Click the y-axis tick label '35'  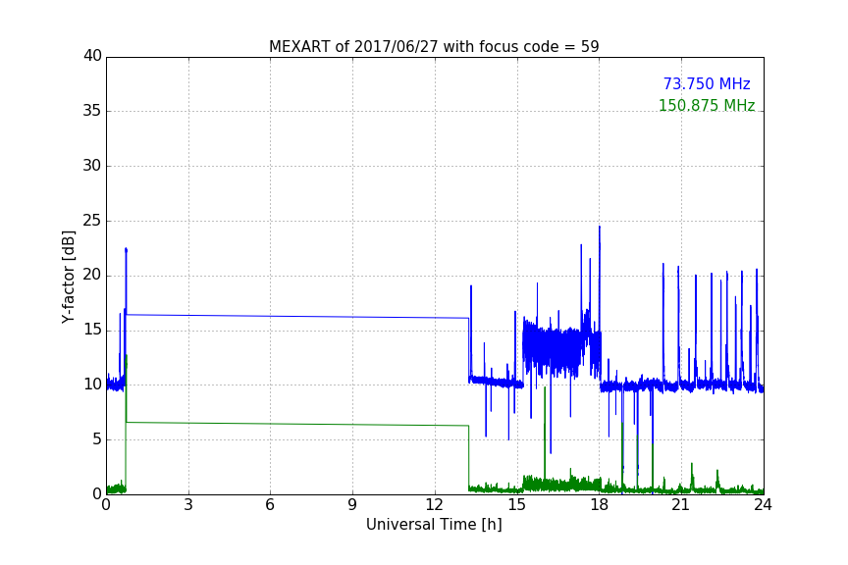pyautogui.click(x=92, y=111)
